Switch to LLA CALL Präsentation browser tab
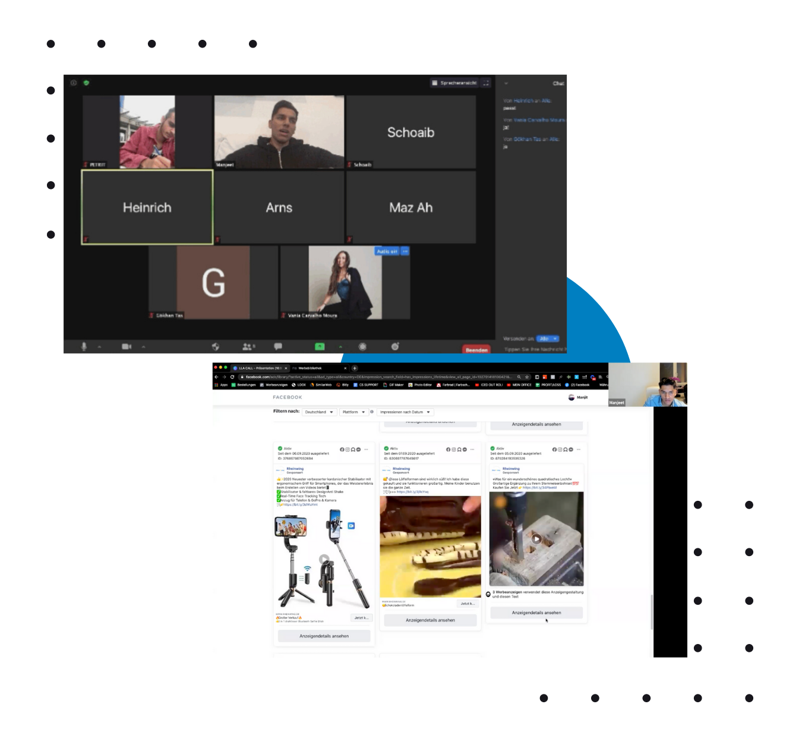 pyautogui.click(x=260, y=368)
